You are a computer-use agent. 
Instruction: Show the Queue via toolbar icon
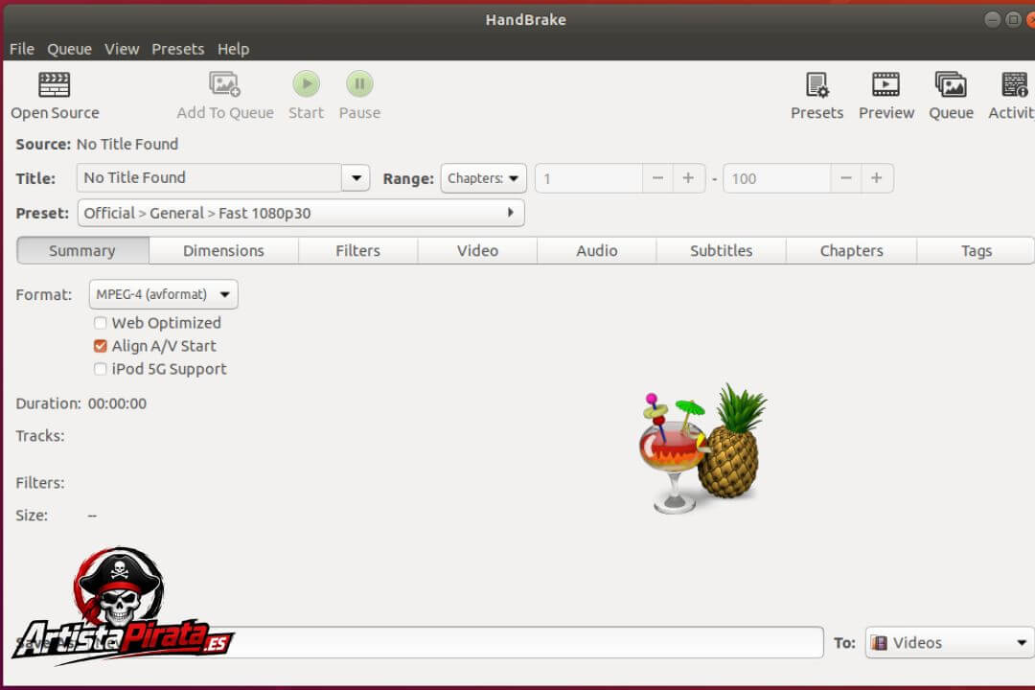952,84
